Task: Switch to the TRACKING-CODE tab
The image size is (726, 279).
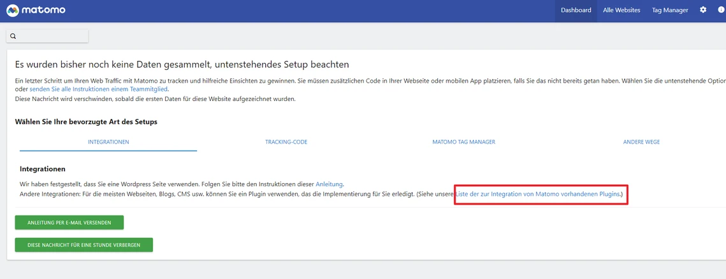Action: (x=286, y=142)
